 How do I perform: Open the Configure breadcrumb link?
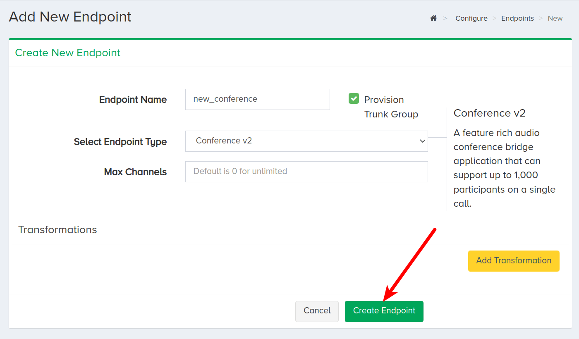tap(471, 18)
